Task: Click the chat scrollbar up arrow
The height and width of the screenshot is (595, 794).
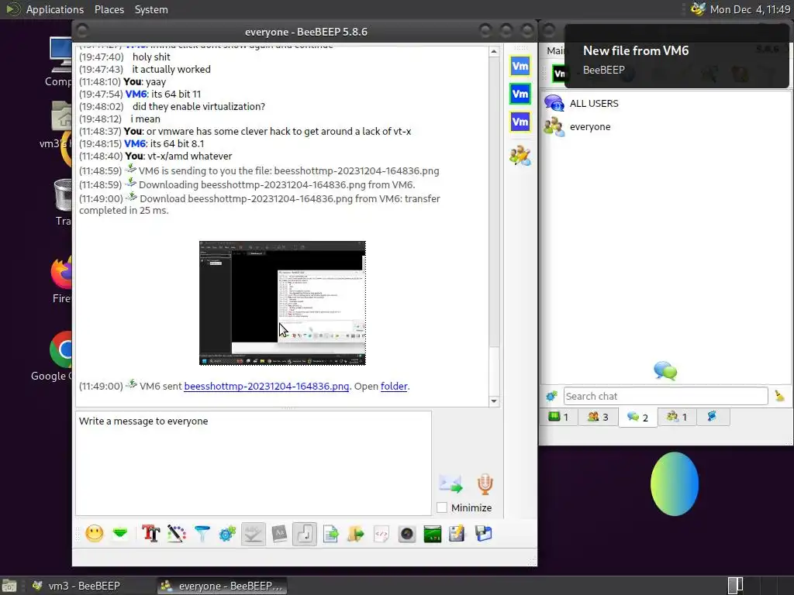Action: click(494, 51)
